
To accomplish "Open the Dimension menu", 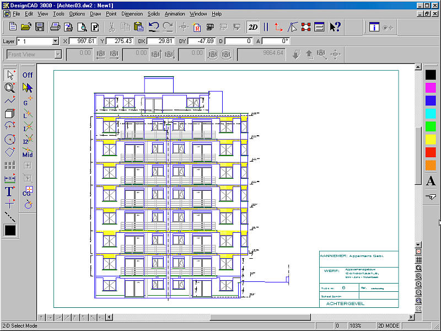I will (132, 13).
